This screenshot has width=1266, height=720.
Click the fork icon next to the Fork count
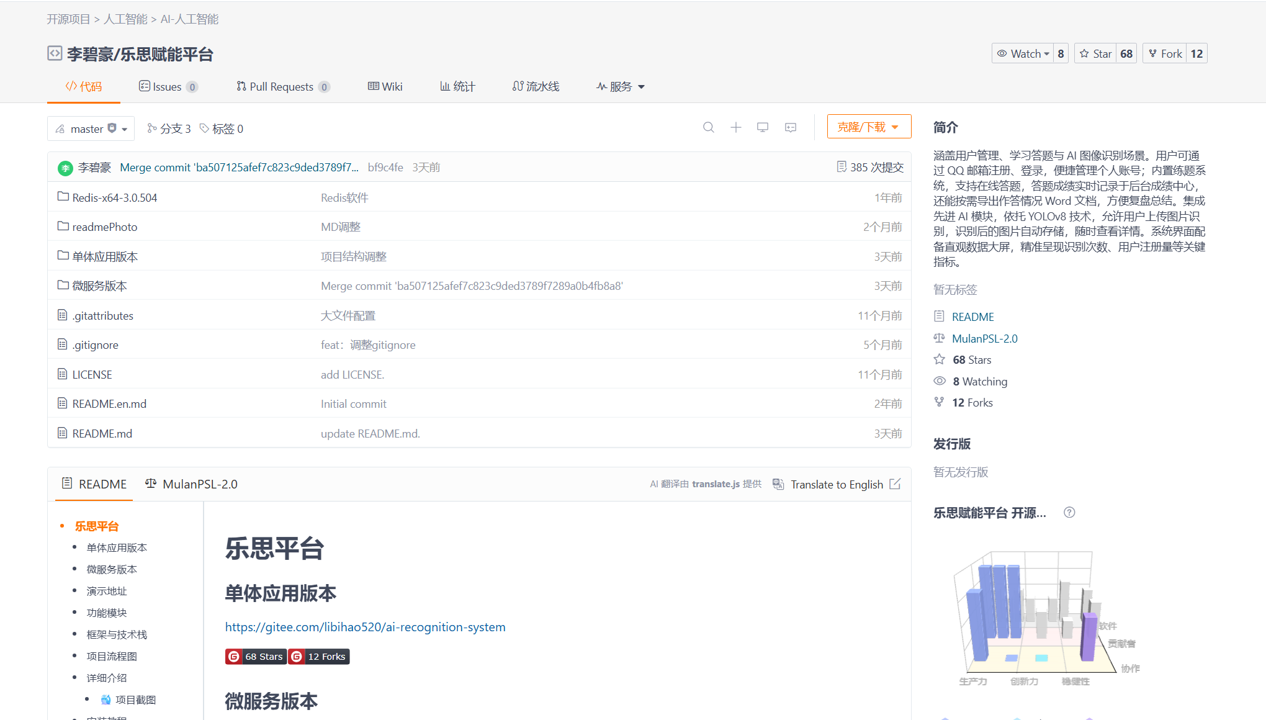pos(1153,53)
